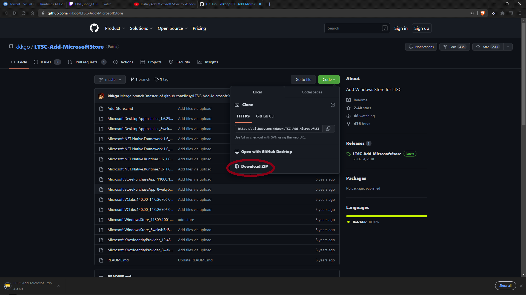This screenshot has width=526, height=295.
Task: Click the reading list sidebar icon
Action: coord(511,13)
